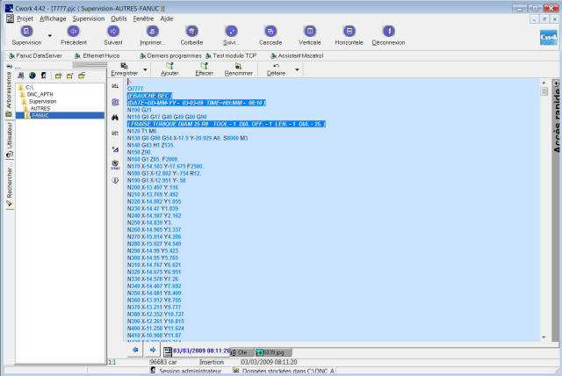This screenshot has height=376, width=562.
Task: Select the AUTRES folder in tree
Action: coord(40,108)
